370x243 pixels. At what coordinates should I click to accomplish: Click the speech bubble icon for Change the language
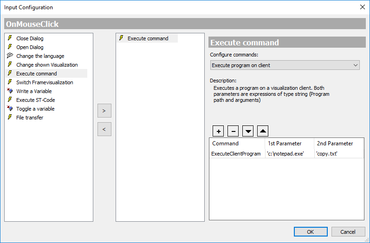point(10,56)
